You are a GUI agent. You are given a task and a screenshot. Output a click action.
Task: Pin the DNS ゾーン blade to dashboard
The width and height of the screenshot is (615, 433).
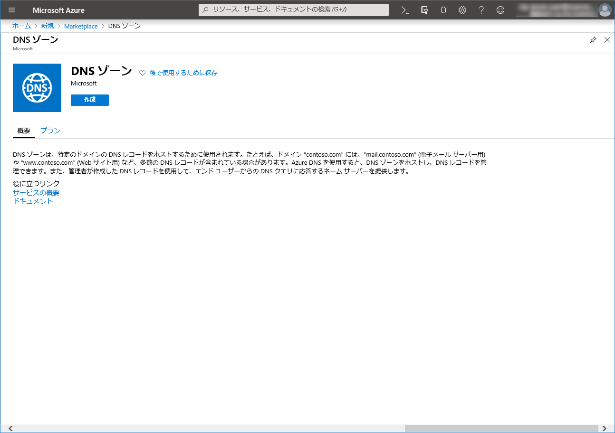click(x=593, y=40)
